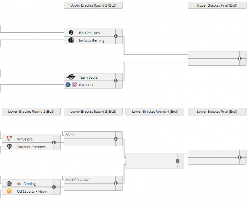Open Lower Bracket Round 4 match info icon
The height and width of the screenshot is (208, 247).
pos(178,161)
